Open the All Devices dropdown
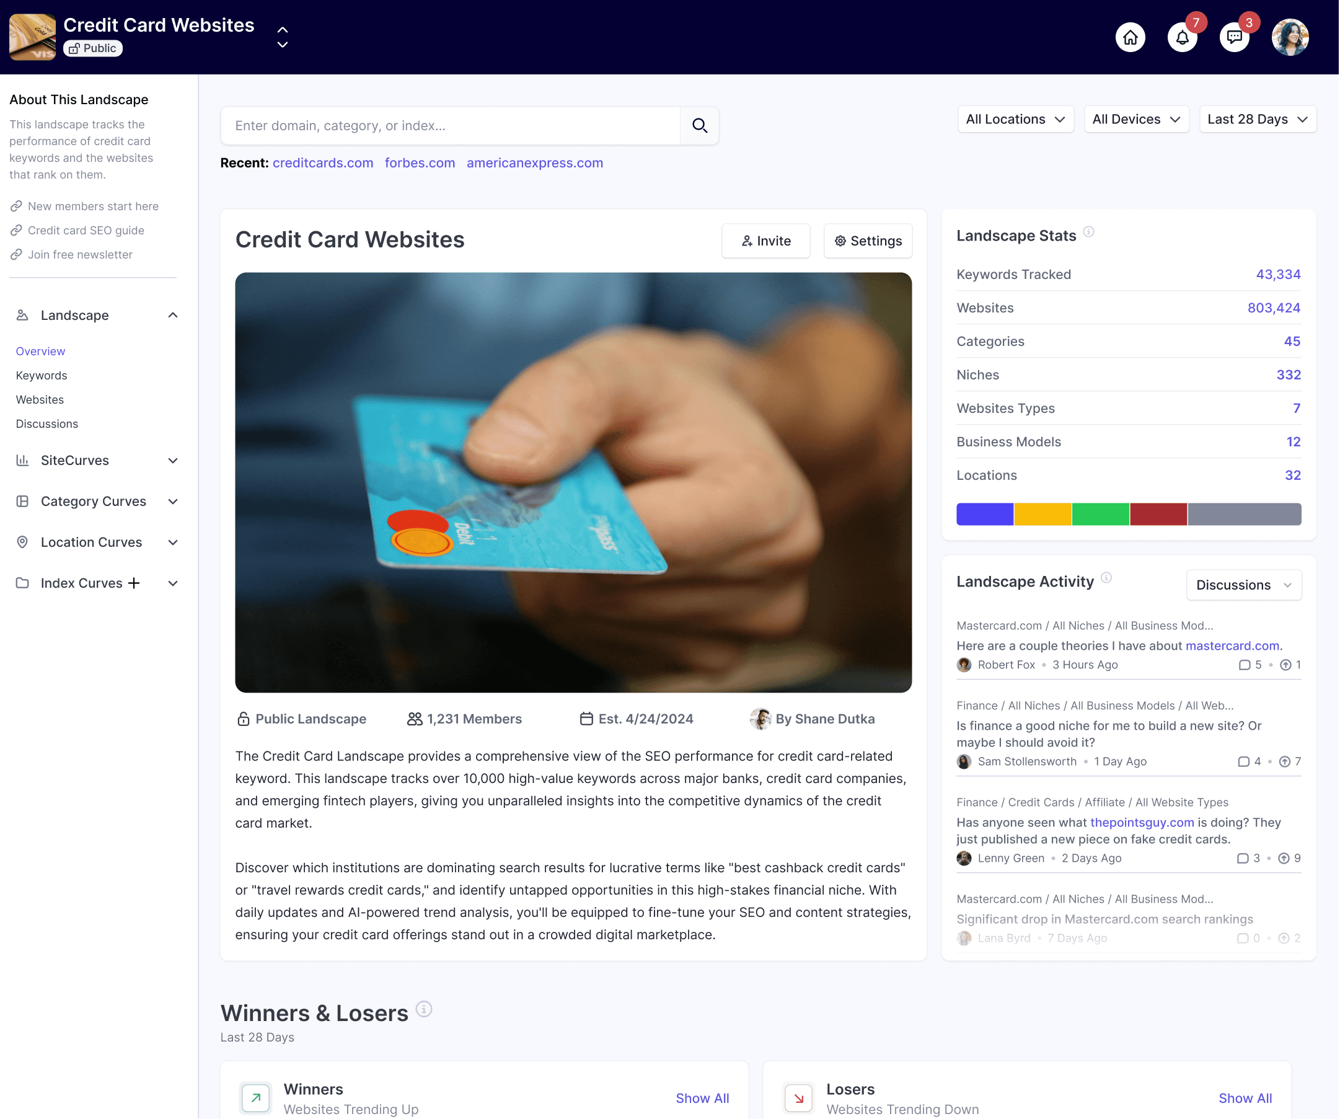This screenshot has height=1119, width=1340. click(x=1137, y=120)
